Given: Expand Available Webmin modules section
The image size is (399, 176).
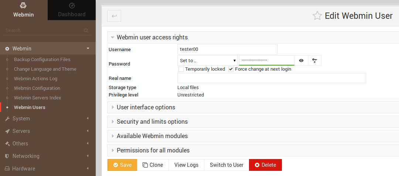Looking at the screenshot, I should point(152,136).
